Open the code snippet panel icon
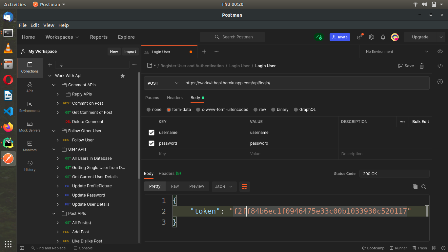The height and width of the screenshot is (252, 448). pos(440,66)
